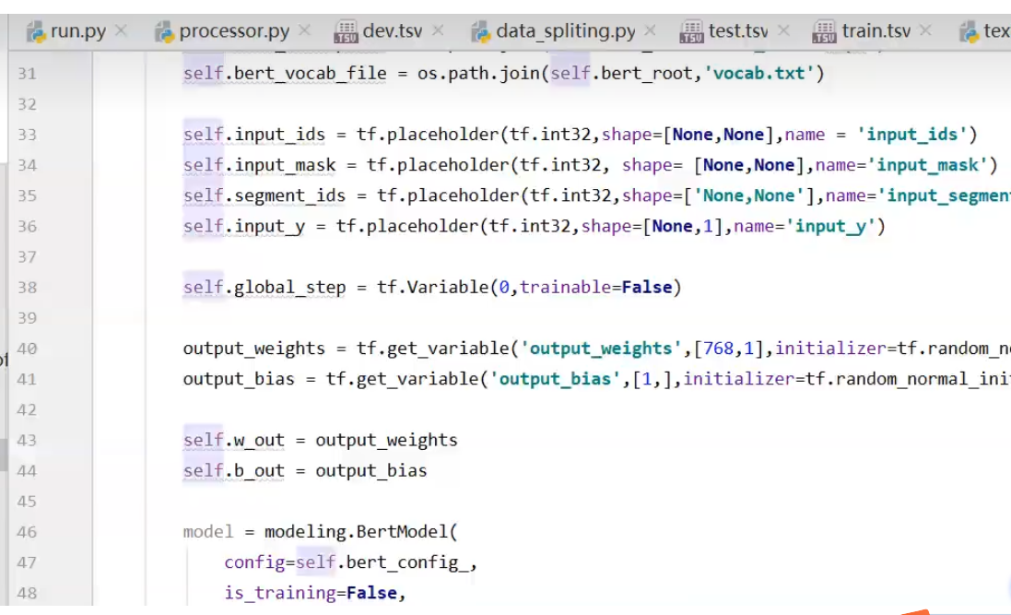Close the processor.py tab
1011x615 pixels.
305,30
